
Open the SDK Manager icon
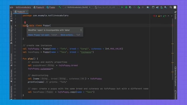165,7
